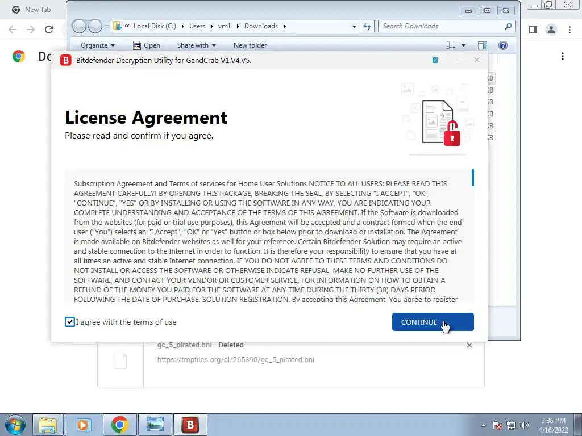Toggle the Chrome side panel icon

click(533, 30)
